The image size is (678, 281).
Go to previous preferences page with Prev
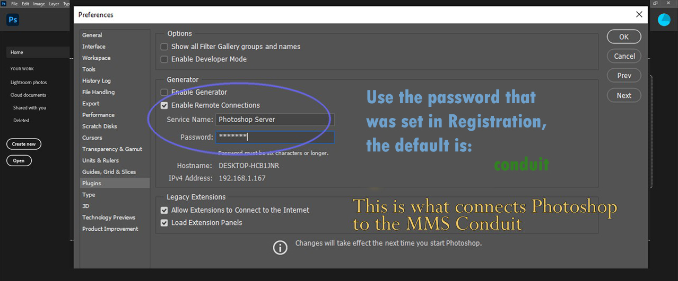coord(624,76)
